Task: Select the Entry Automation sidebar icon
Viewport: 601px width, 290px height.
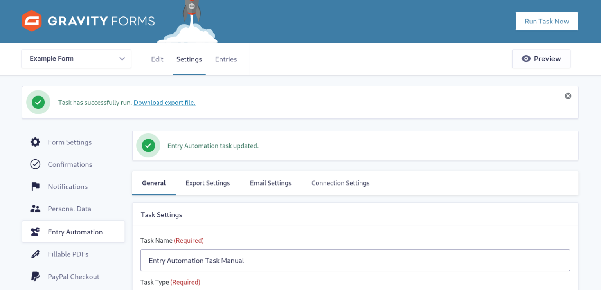Action: (35, 231)
